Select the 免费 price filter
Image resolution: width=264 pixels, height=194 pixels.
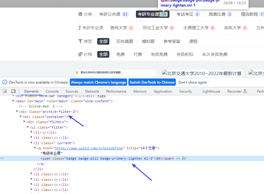(x=120, y=54)
